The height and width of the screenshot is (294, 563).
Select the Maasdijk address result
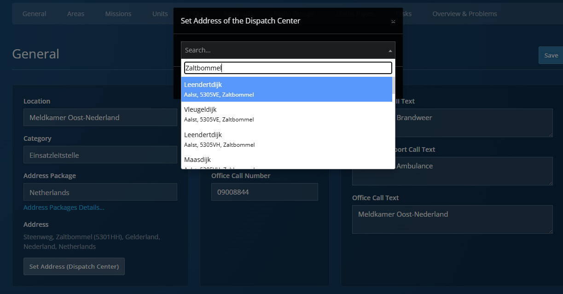pos(286,161)
